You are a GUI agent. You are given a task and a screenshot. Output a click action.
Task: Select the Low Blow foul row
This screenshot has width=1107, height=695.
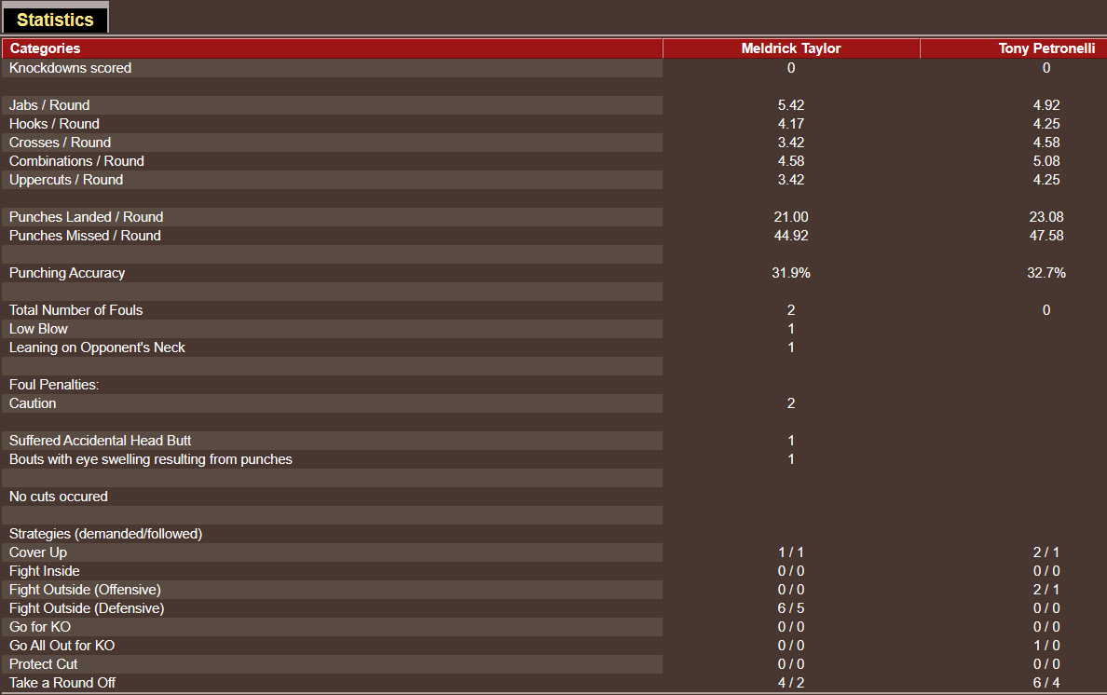[38, 328]
